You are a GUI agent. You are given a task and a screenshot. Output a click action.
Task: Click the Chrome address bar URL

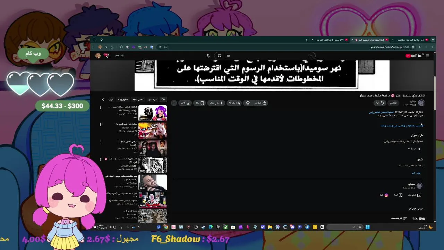[x=390, y=47]
